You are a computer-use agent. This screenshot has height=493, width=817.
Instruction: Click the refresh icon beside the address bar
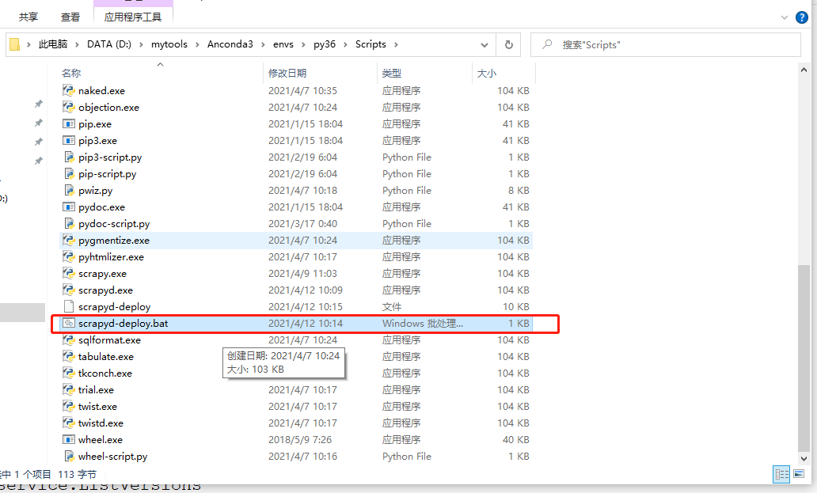pyautogui.click(x=507, y=45)
